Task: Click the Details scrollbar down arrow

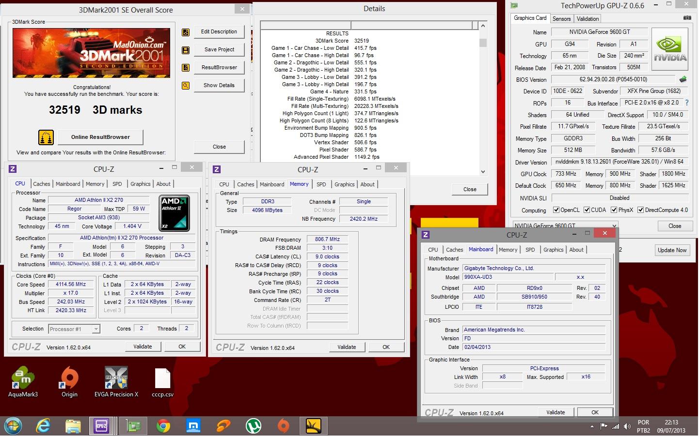Action: [483, 172]
